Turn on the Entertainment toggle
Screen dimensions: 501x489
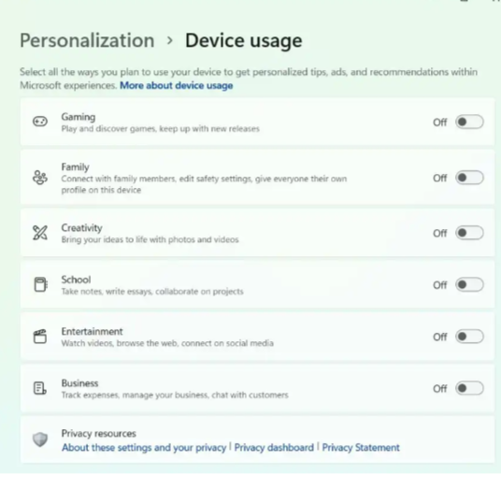coord(469,337)
